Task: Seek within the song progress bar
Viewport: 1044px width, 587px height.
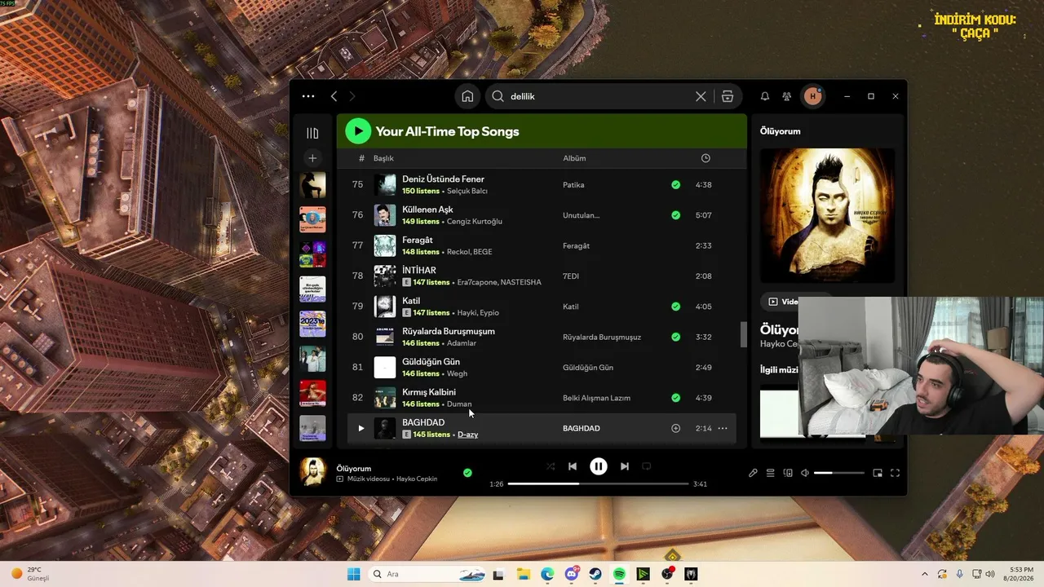Action: coord(599,483)
